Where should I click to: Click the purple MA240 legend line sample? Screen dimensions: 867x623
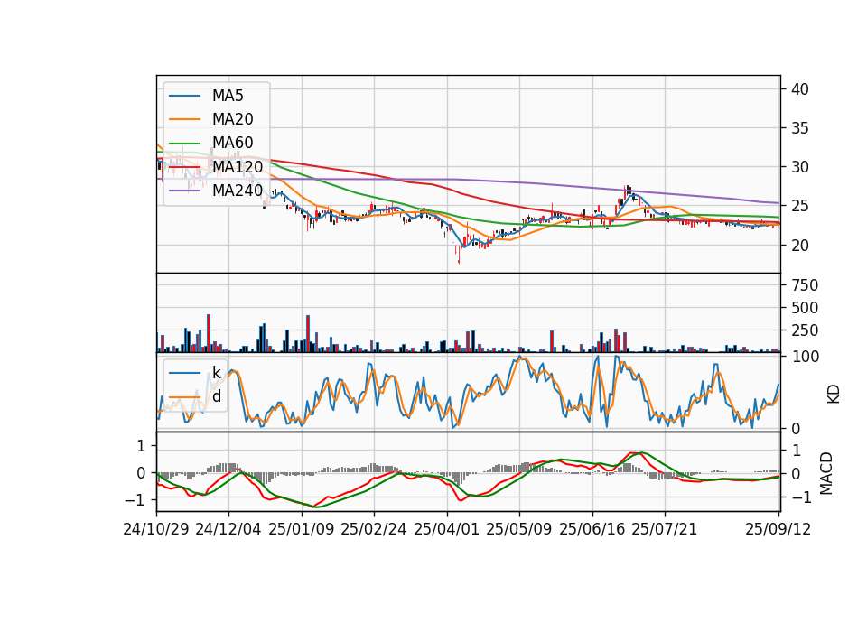coord(184,191)
